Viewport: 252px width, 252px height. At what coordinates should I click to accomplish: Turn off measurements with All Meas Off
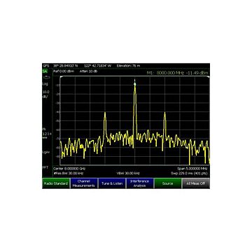click(195, 183)
